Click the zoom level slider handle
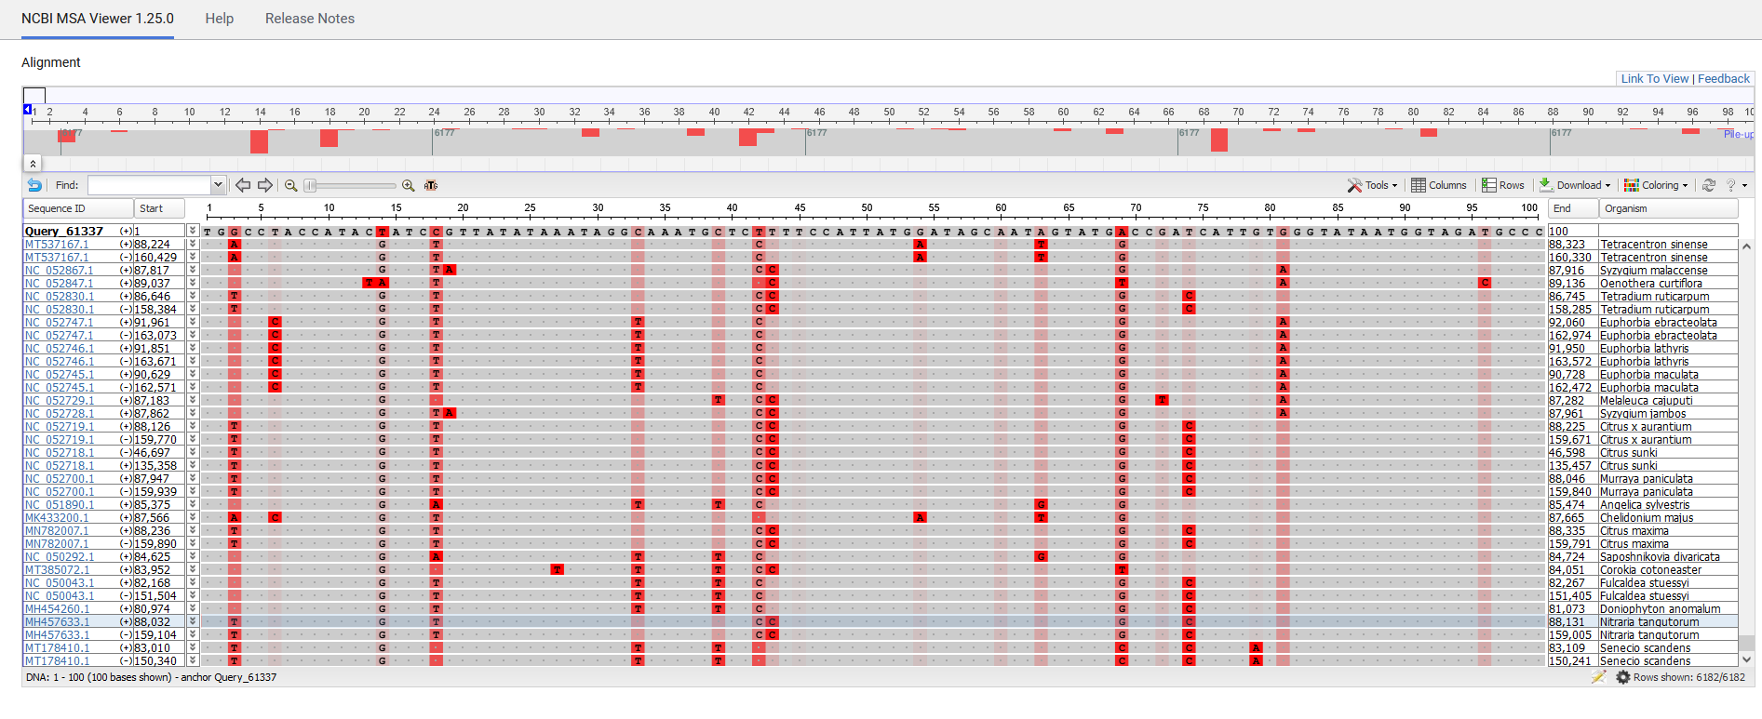This screenshot has width=1762, height=719. click(311, 185)
